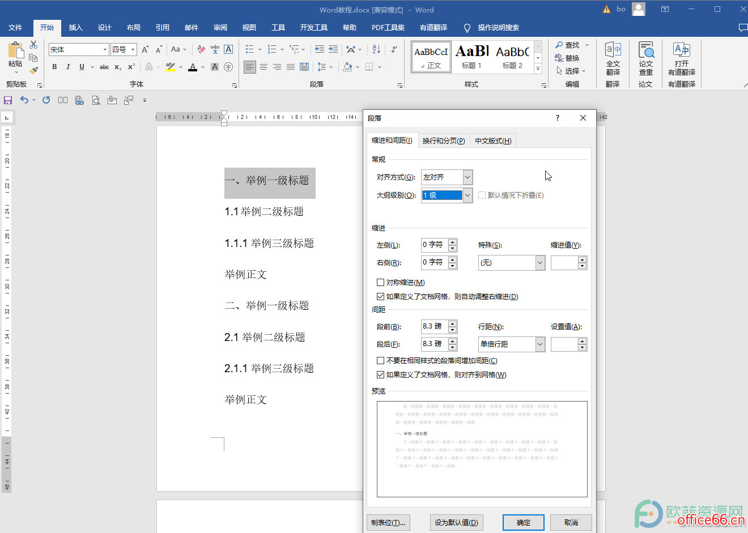Viewport: 748px width, 533px height.
Task: Uncheck snap to grid alignment checkbox
Action: pyautogui.click(x=380, y=374)
